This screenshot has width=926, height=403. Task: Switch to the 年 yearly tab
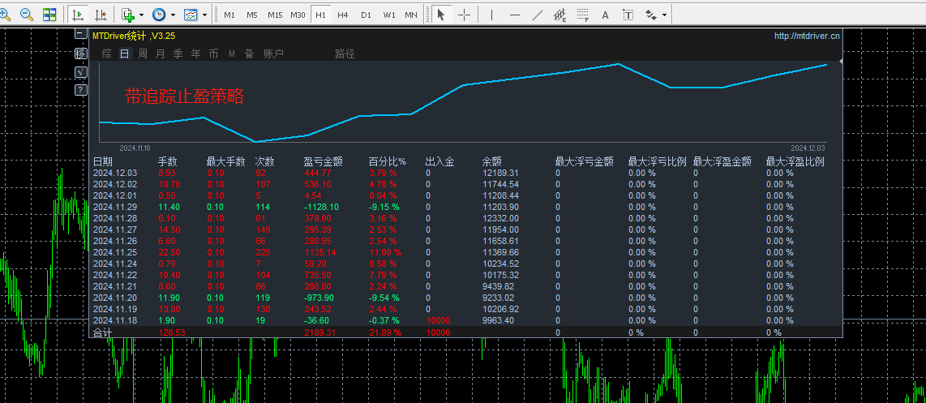pos(195,54)
